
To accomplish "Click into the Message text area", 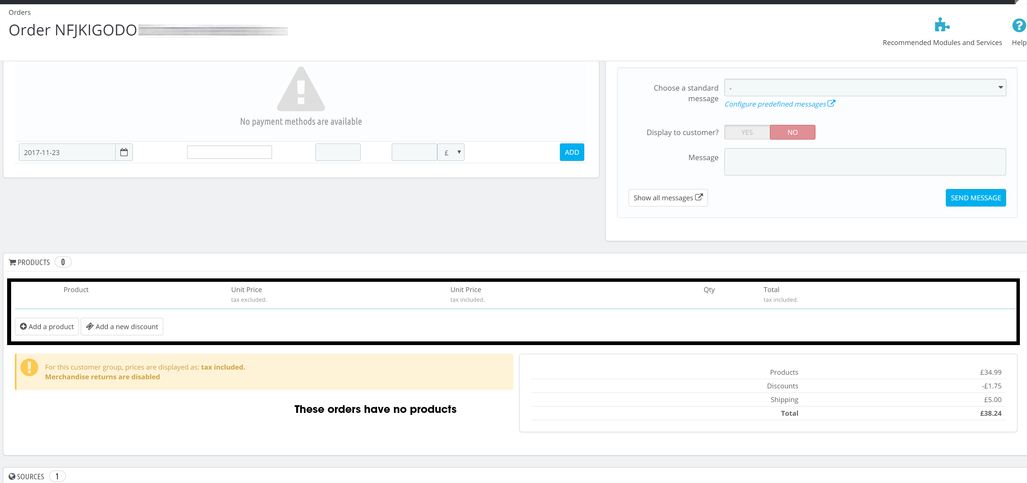I will pyautogui.click(x=865, y=162).
